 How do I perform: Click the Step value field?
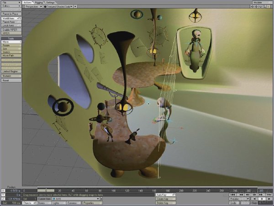pyautogui.click(x=265, y=203)
